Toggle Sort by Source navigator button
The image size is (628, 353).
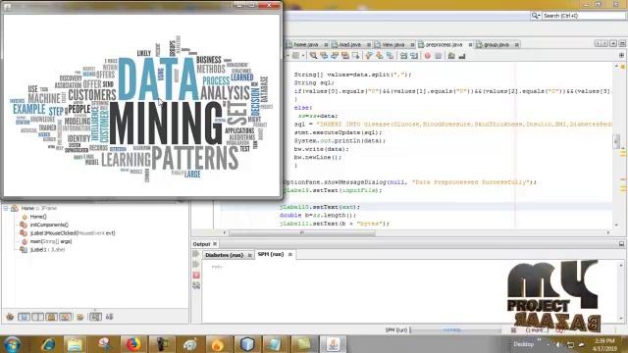tap(109, 317)
